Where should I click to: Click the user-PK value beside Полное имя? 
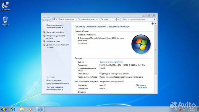(x=103, y=89)
